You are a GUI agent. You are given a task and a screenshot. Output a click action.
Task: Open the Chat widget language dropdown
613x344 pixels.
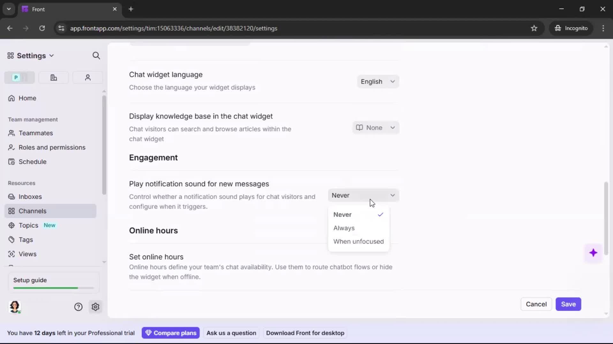tap(378, 82)
